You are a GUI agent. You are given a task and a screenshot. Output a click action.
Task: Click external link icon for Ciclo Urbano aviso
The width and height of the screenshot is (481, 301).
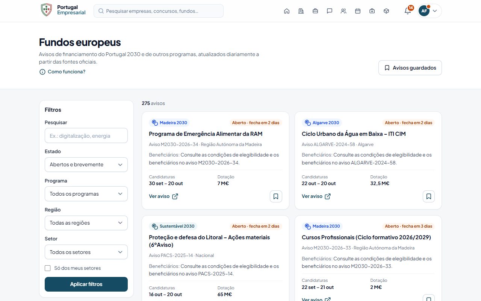tap(328, 196)
